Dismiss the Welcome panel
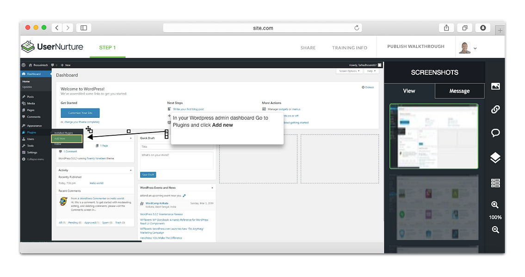 point(368,87)
